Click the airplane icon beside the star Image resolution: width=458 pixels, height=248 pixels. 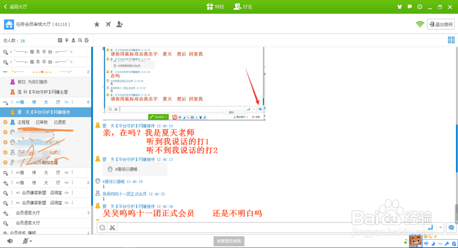108,24
